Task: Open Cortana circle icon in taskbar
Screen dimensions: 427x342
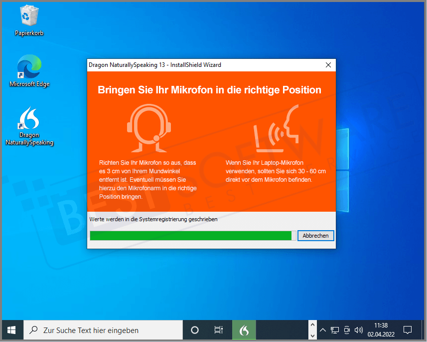Action: click(x=195, y=330)
